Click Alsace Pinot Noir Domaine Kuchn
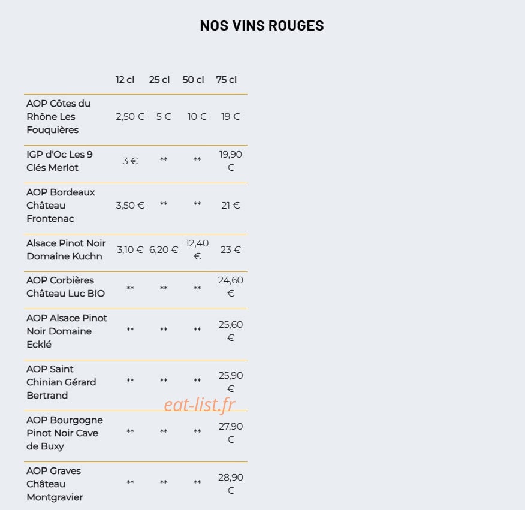Viewport: 525px width, 510px height. point(66,249)
